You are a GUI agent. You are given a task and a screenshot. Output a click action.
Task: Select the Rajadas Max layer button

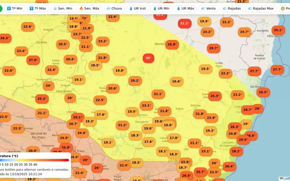pyautogui.click(x=260, y=8)
